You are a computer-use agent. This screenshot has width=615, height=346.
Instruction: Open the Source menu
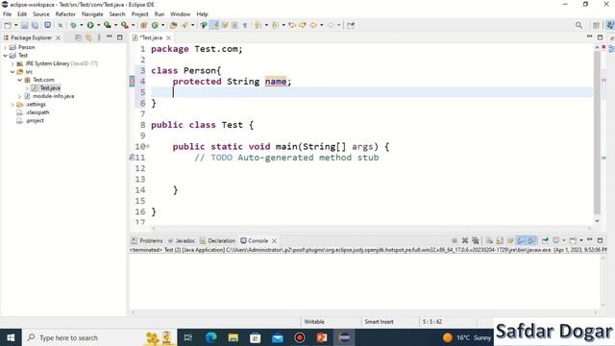[40, 14]
